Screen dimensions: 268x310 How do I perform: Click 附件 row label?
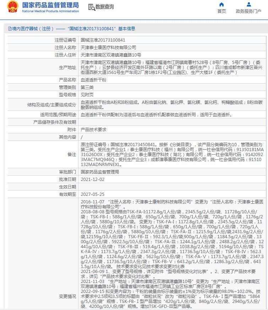coord(72,130)
